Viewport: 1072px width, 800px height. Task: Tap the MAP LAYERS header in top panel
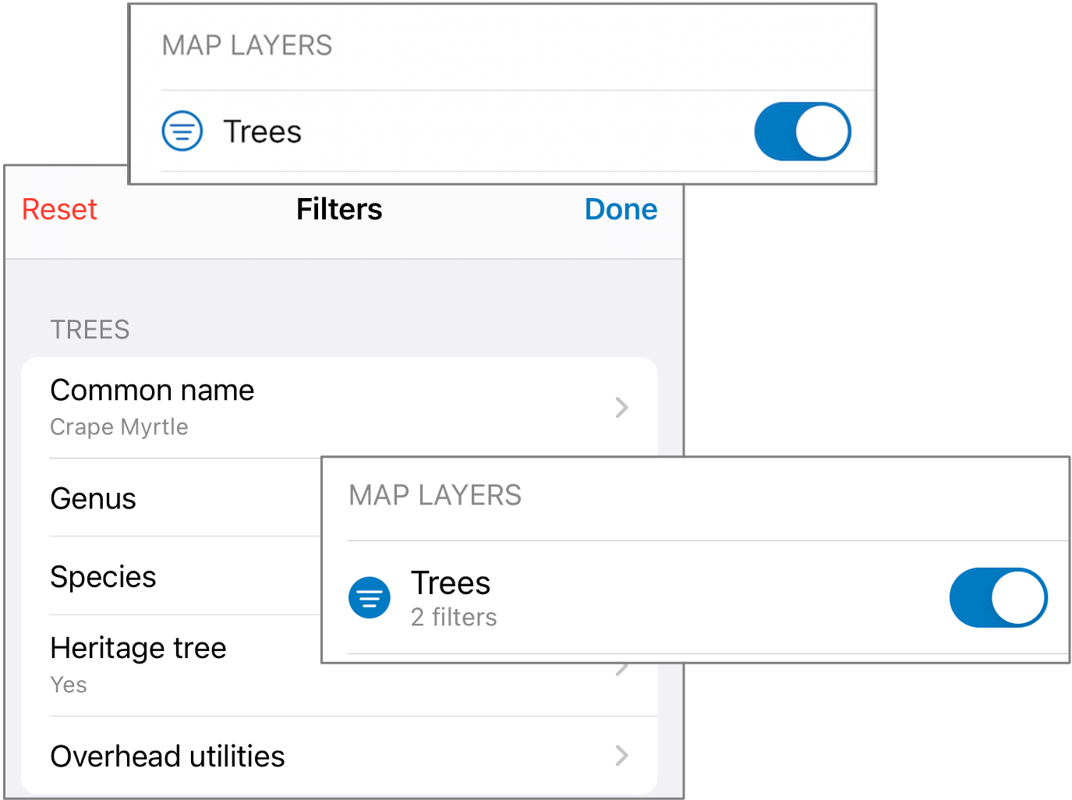(247, 44)
